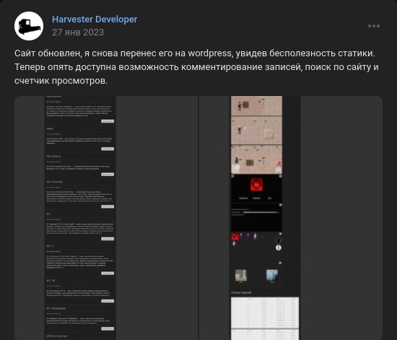Click the read-more button under IFC 3D entry
Screen dimensions: 397x340
(108, 301)
